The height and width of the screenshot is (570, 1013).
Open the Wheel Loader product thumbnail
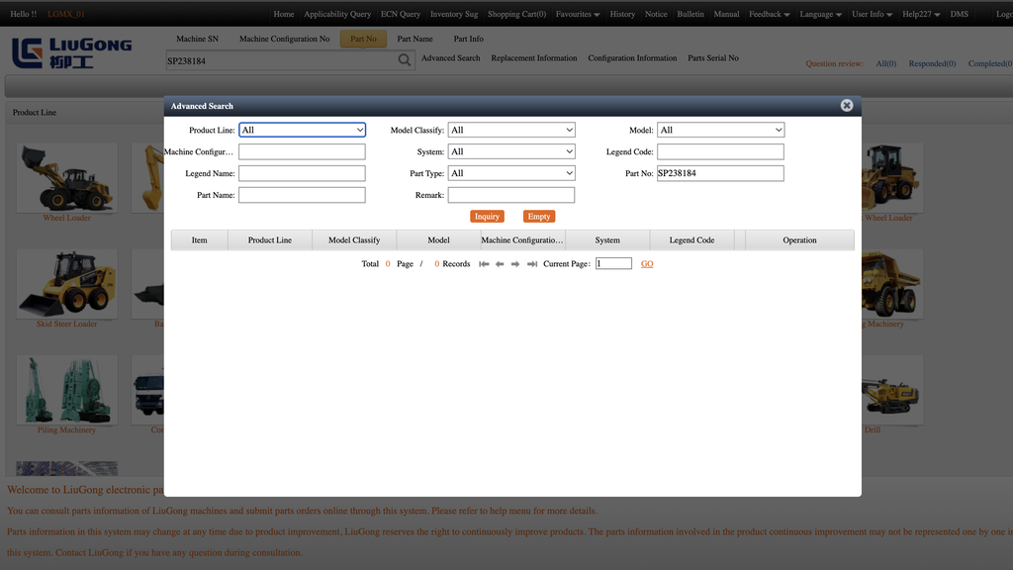pyautogui.click(x=67, y=178)
